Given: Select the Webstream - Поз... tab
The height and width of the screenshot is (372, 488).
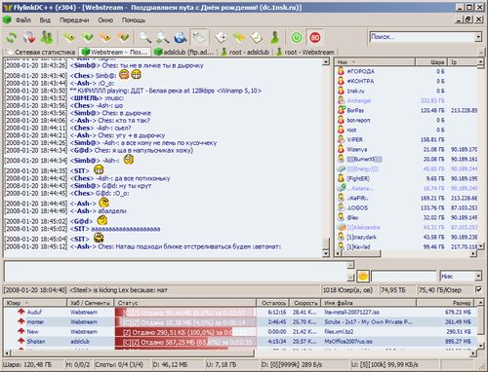Looking at the screenshot, I should click(x=115, y=52).
